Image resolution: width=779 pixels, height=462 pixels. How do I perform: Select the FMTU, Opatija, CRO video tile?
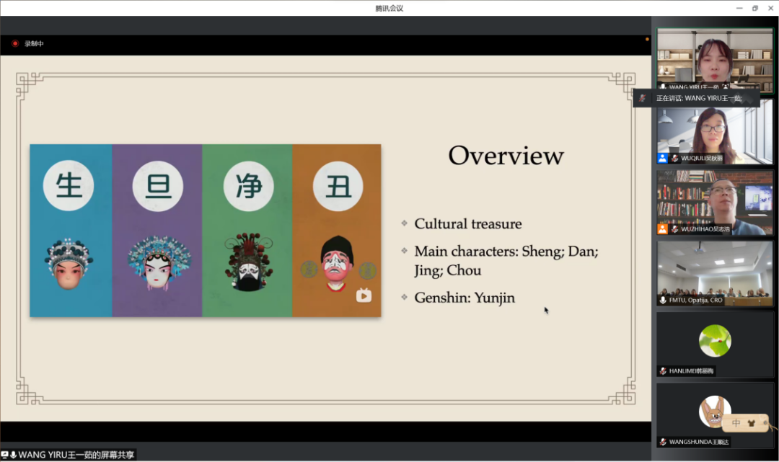[x=714, y=272]
